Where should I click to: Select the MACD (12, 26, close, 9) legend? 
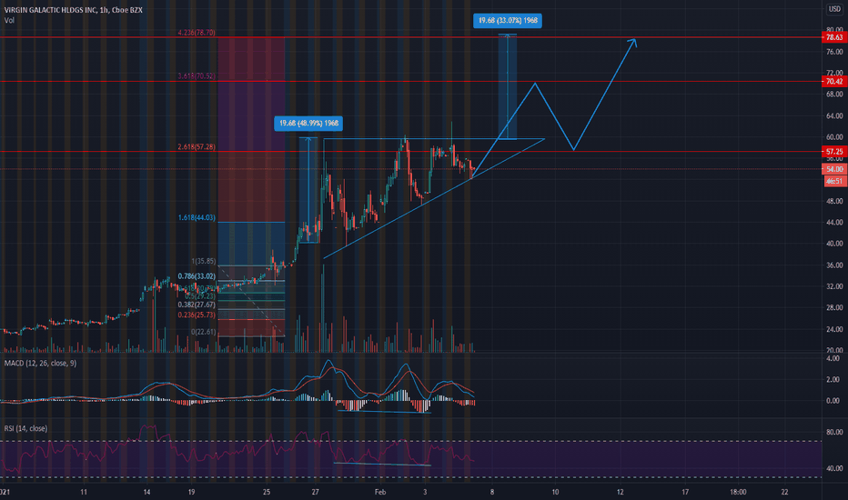coord(41,364)
